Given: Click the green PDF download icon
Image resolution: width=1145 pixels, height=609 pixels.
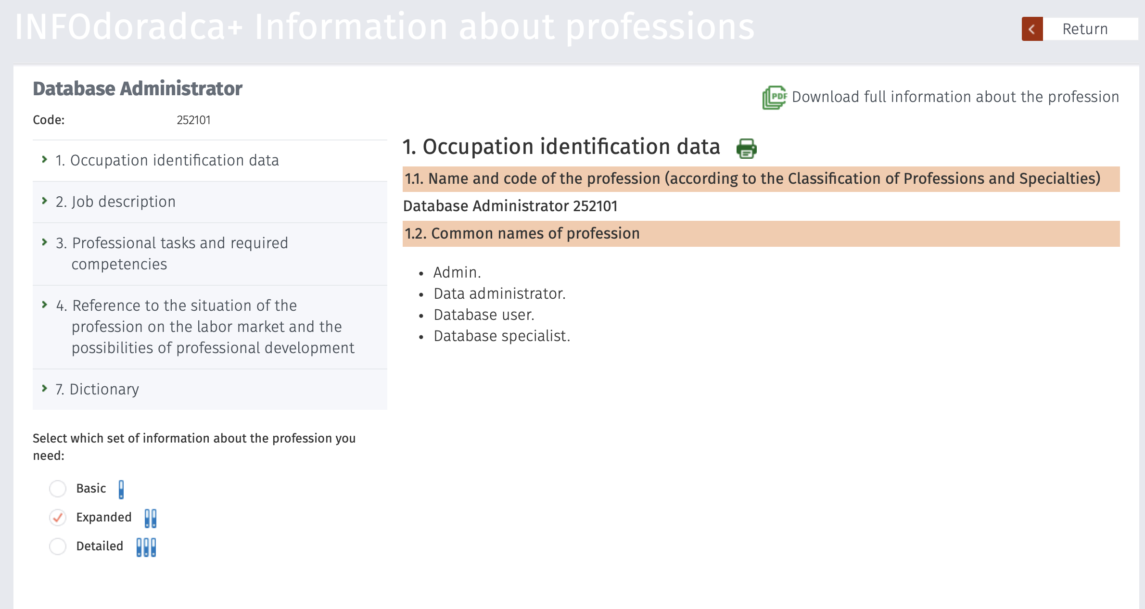Looking at the screenshot, I should 774,97.
